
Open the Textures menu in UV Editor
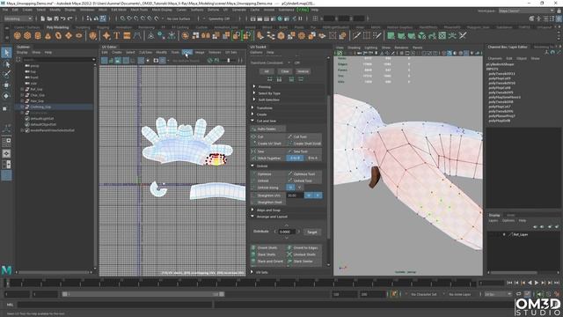point(215,53)
